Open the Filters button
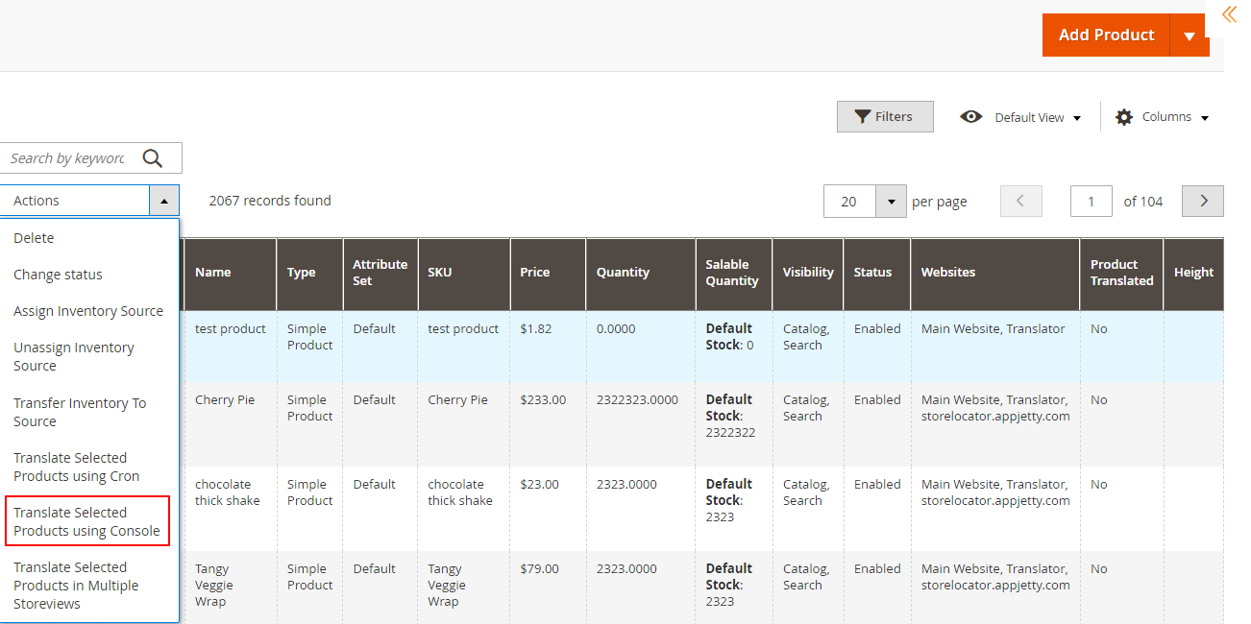Viewport: 1251px width, 624px height. [884, 117]
